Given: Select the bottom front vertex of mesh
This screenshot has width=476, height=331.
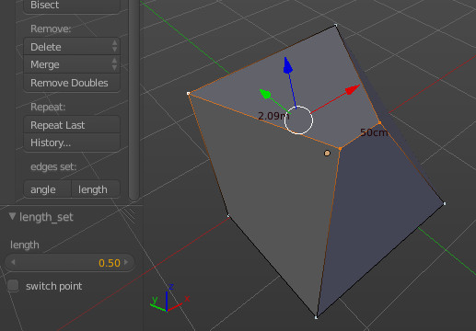Looking at the screenshot, I should click(x=316, y=317).
